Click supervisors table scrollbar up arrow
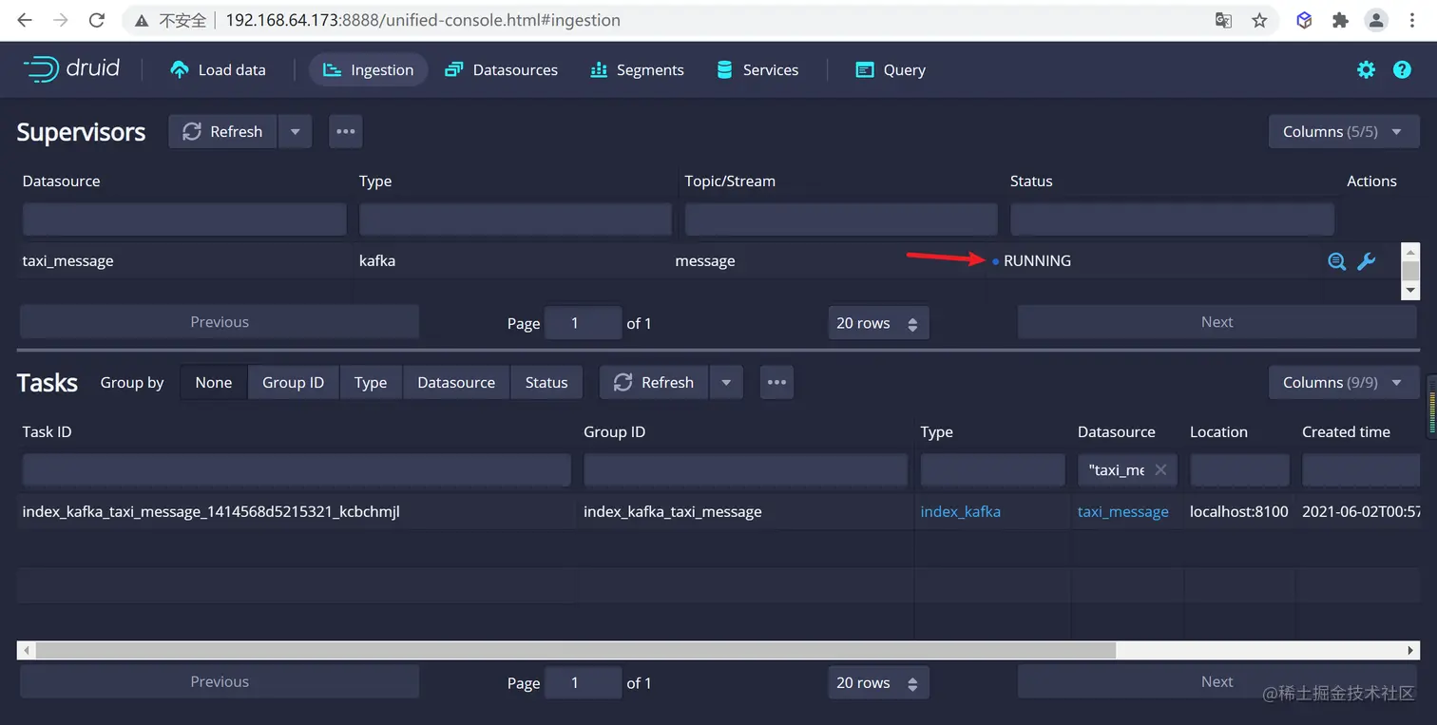 click(1410, 252)
